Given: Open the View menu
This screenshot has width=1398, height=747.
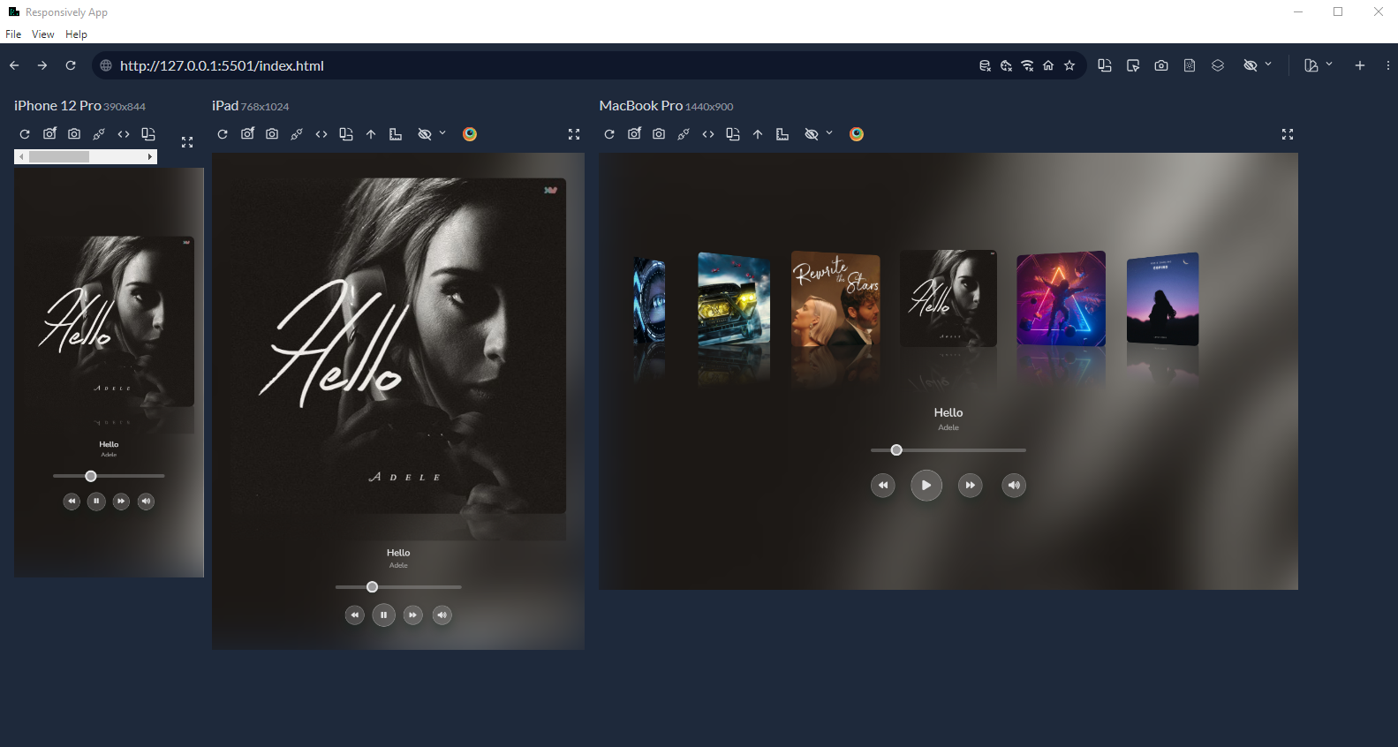Looking at the screenshot, I should [42, 34].
